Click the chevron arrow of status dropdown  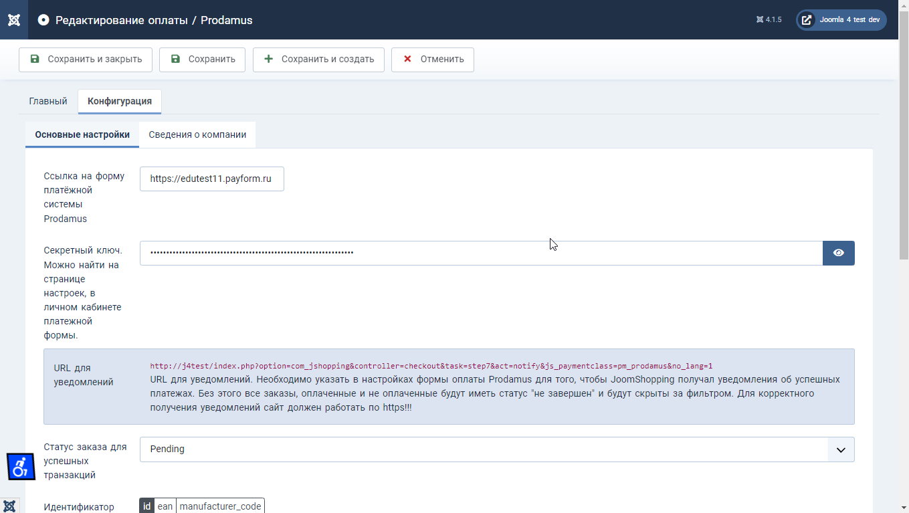[841, 449]
